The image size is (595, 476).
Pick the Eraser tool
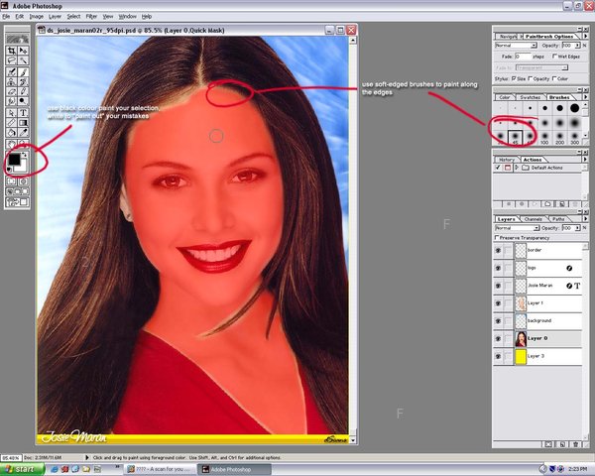point(12,91)
